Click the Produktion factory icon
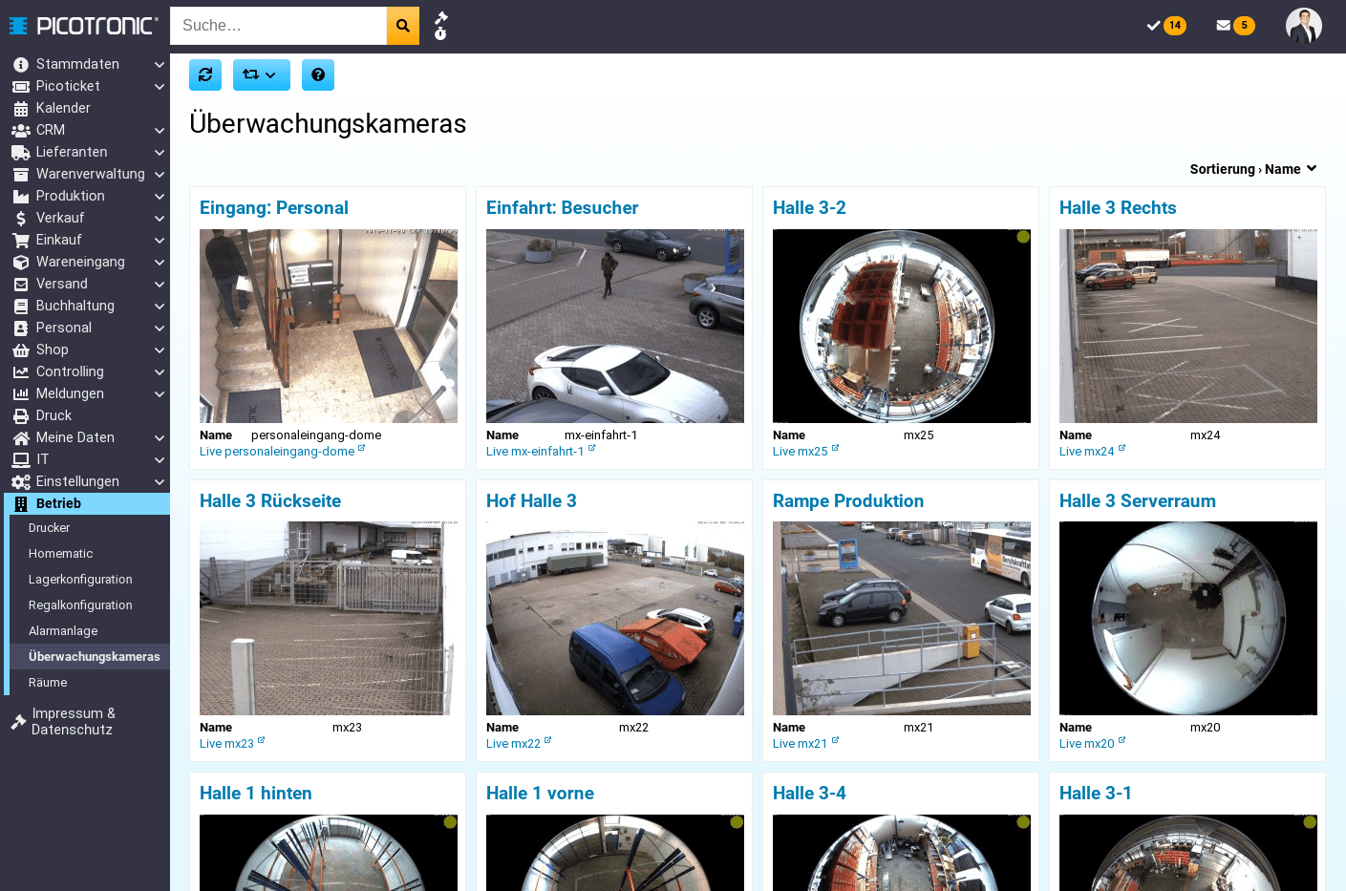Image resolution: width=1346 pixels, height=891 pixels. (x=21, y=196)
